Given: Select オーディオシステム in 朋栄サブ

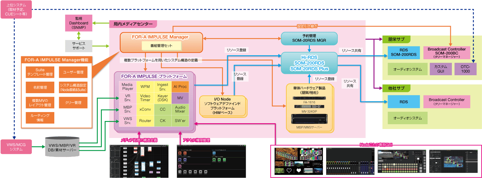Looking at the screenshot, I should pos(407,69).
